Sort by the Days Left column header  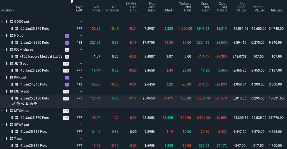click(x=79, y=8)
